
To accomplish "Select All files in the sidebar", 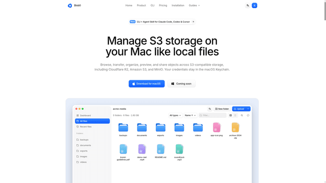I will (x=92, y=121).
